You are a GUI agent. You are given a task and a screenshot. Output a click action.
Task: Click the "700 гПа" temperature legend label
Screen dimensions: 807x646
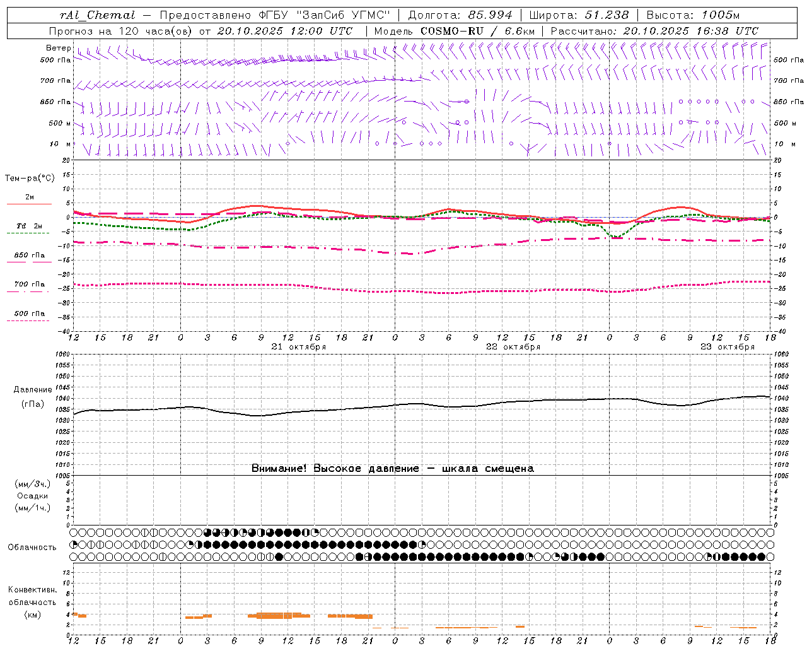30,285
